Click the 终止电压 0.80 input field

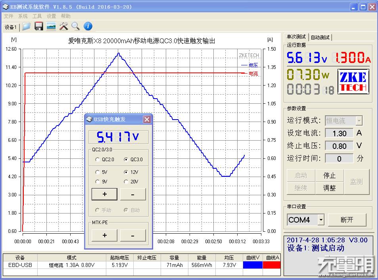pos(339,146)
